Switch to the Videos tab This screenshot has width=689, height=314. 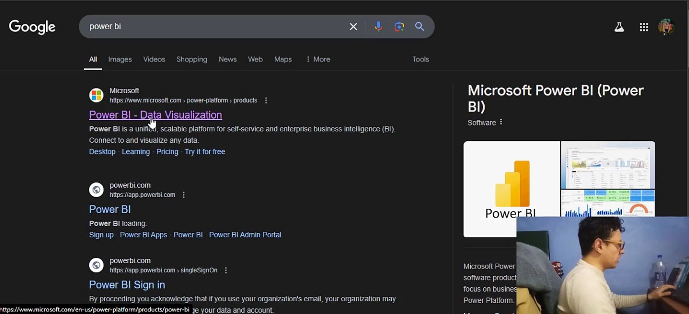[154, 59]
